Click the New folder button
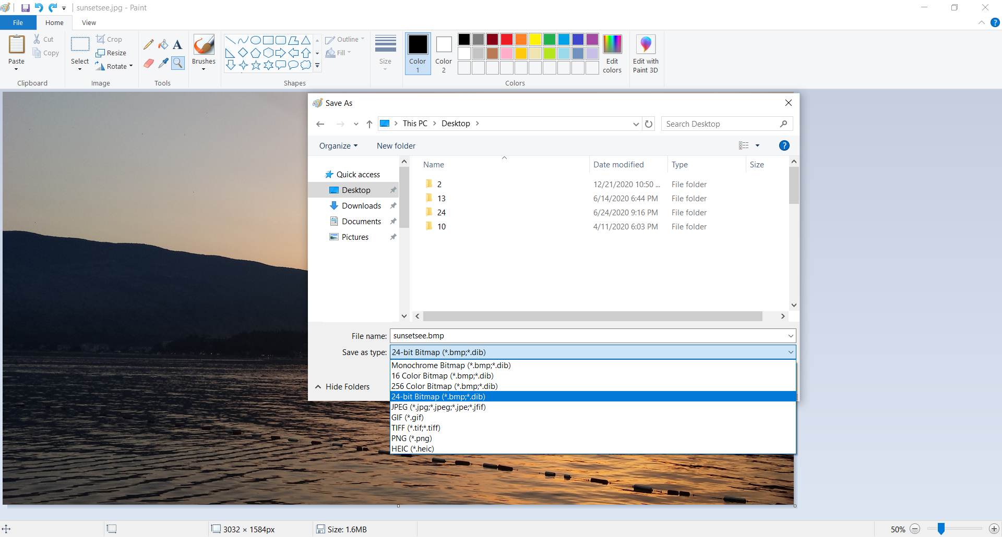Viewport: 1002px width, 537px height. click(396, 146)
